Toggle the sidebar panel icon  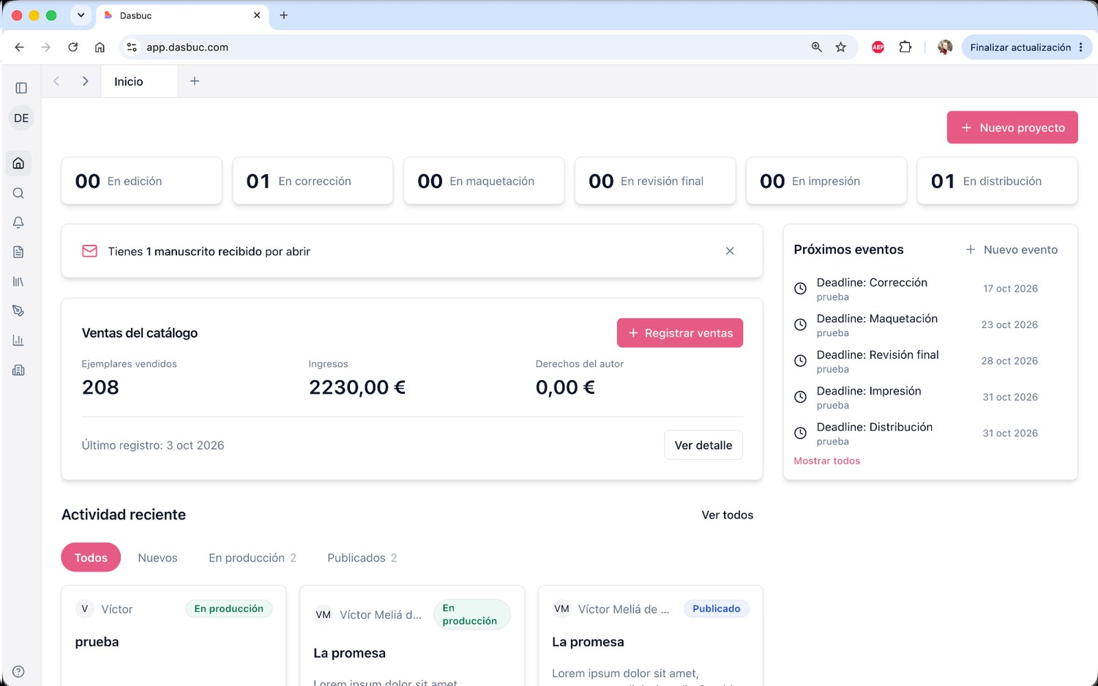click(x=21, y=88)
